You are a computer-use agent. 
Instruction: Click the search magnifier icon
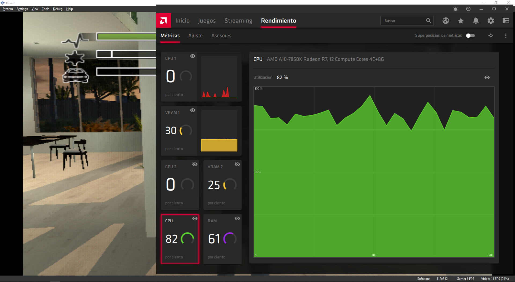[428, 21]
